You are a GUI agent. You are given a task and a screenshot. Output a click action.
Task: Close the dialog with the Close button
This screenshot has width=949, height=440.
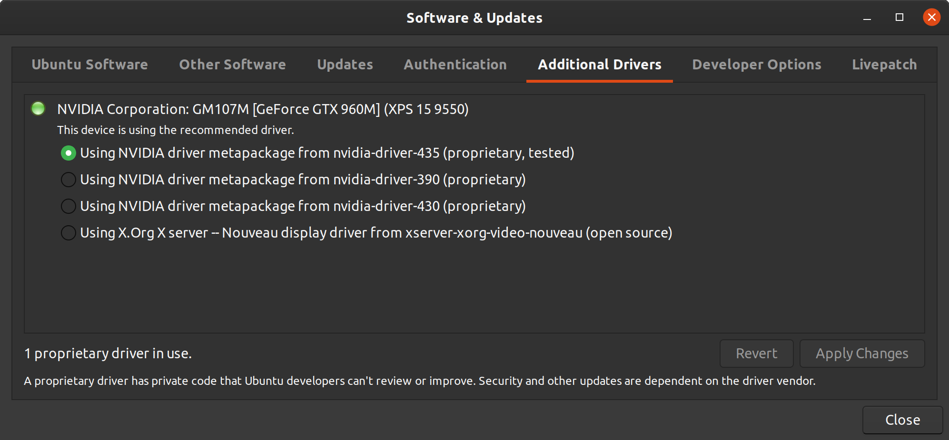[x=902, y=420]
